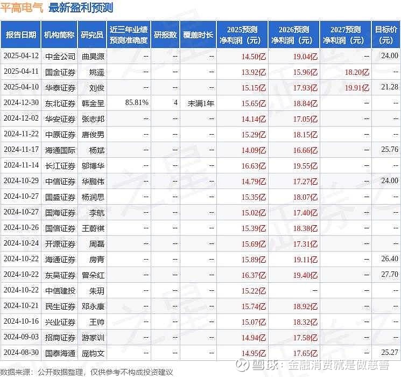Click the 19.04亿 2026 forecast value
Viewport: 401px width, 377px height.
coord(305,57)
